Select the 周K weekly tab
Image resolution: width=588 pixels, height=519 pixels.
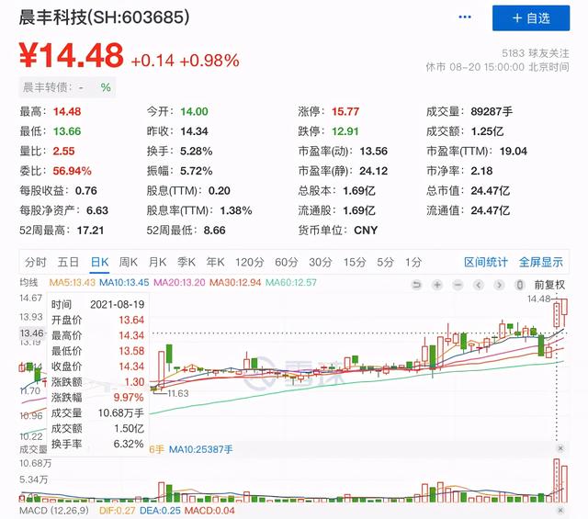(129, 262)
